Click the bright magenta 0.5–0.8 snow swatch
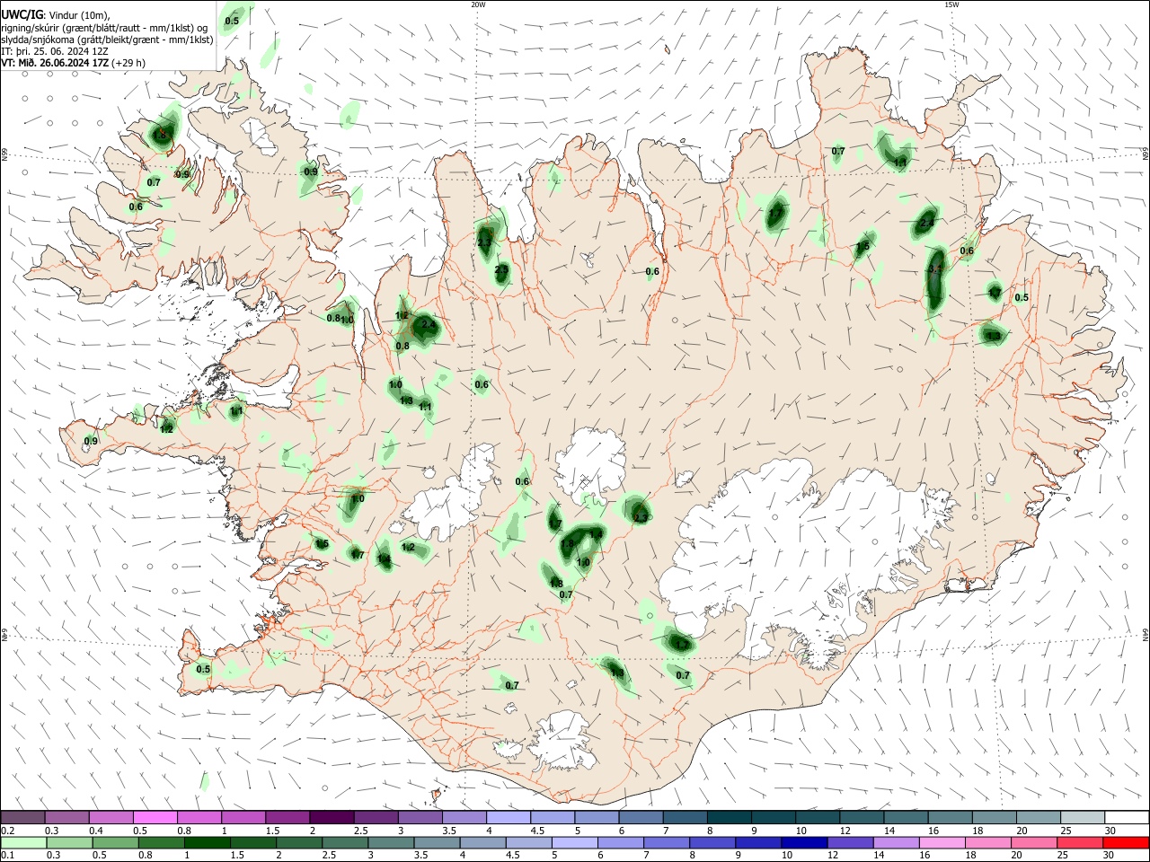 [x=155, y=818]
